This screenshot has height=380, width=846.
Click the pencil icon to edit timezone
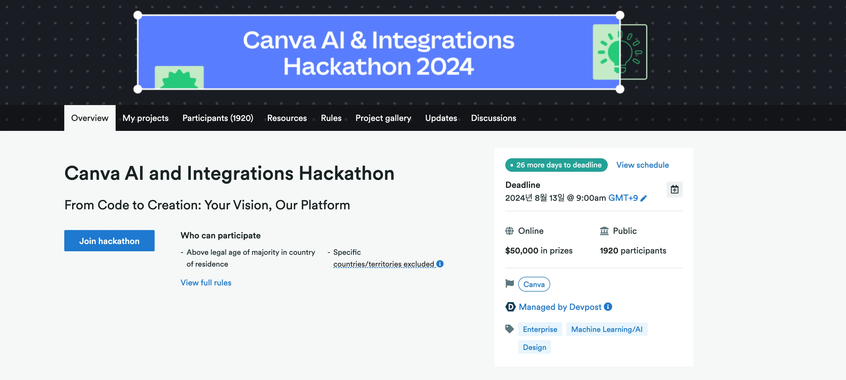pos(644,198)
